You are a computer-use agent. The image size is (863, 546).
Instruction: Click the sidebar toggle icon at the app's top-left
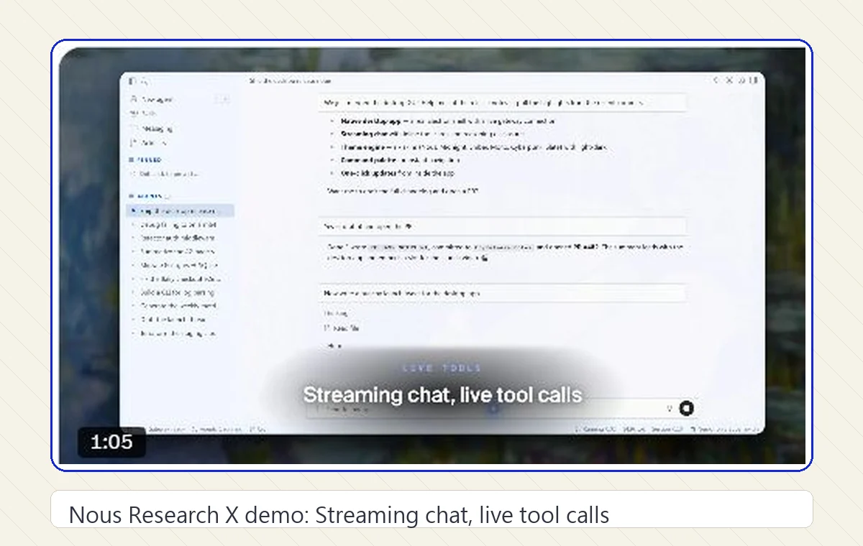point(132,81)
